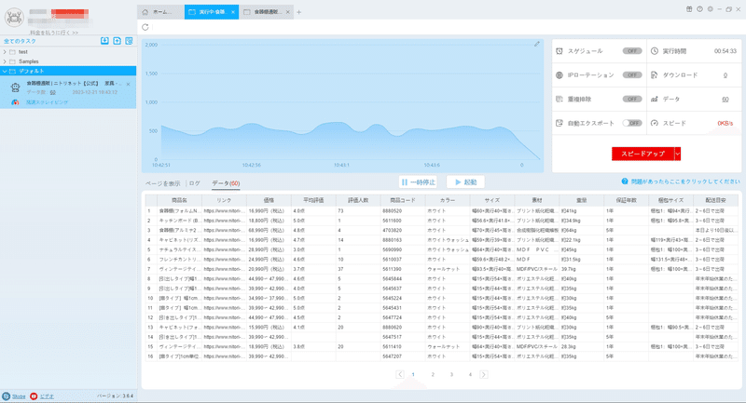746x403 pixels.
Task: Click the 平均評価 column header
Action: (313, 200)
